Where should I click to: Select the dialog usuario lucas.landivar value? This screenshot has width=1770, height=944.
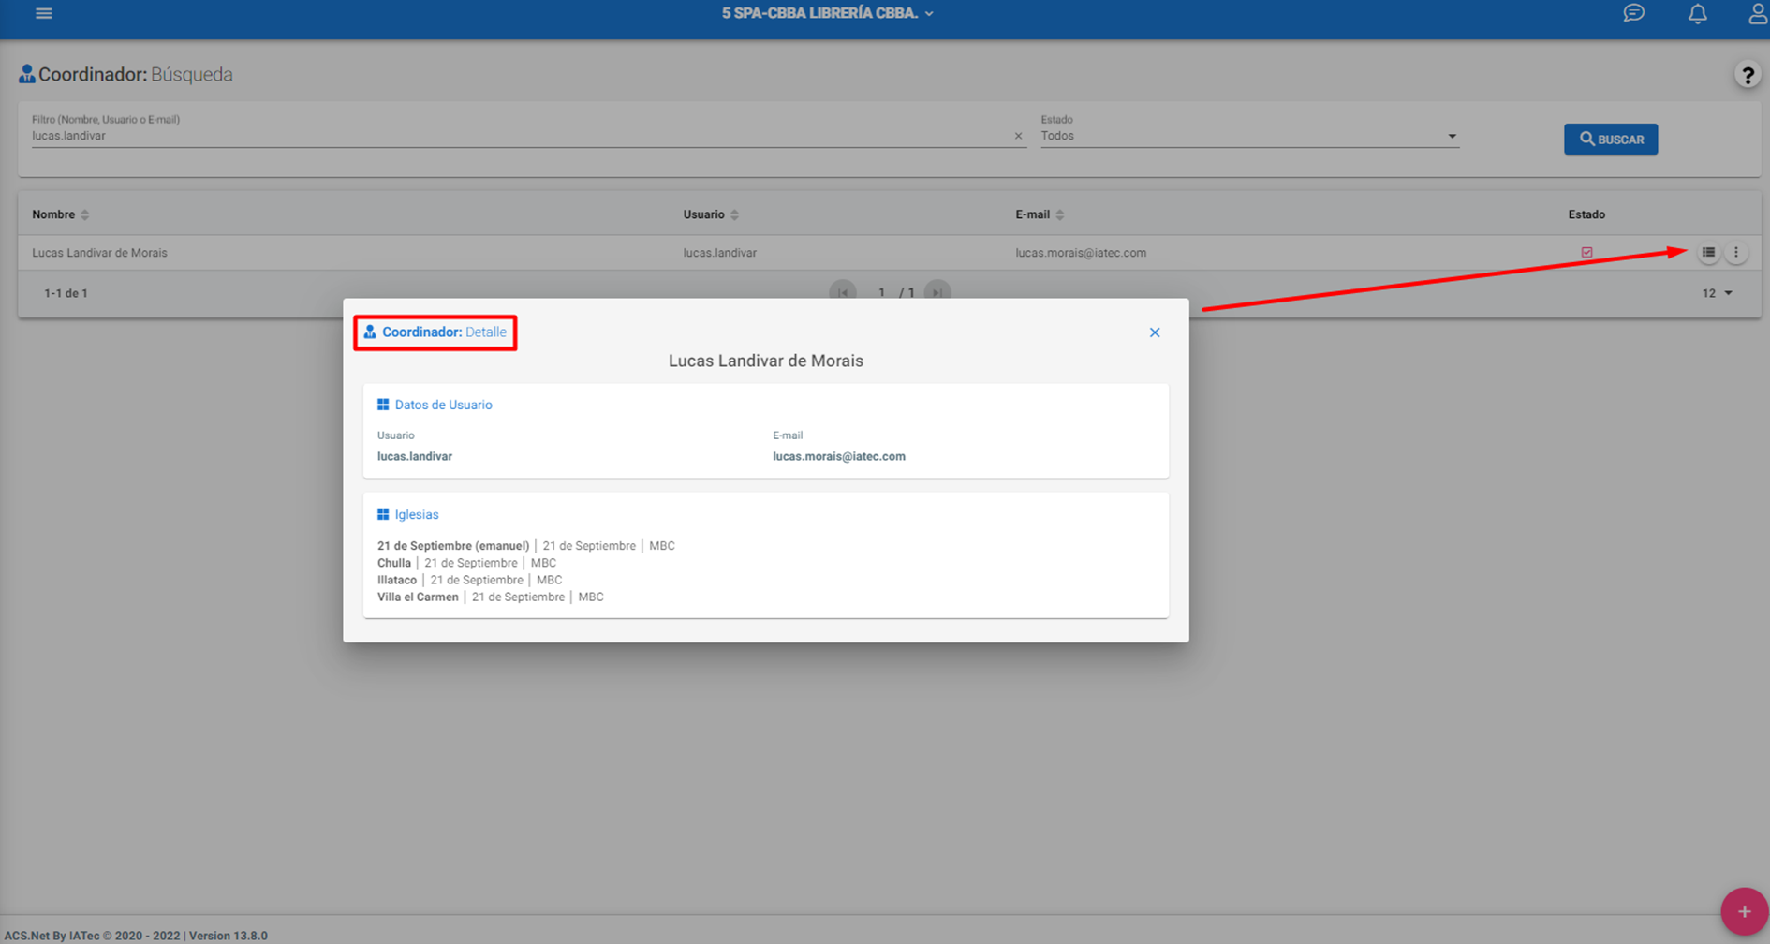pos(415,456)
